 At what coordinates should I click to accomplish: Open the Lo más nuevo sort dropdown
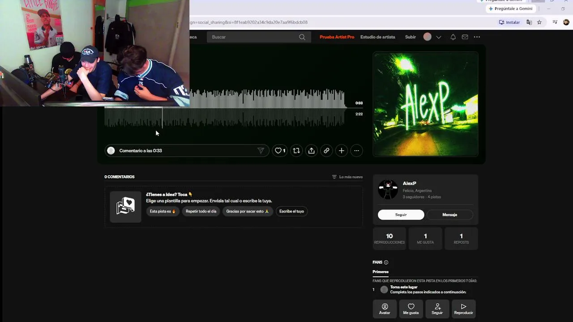347,177
